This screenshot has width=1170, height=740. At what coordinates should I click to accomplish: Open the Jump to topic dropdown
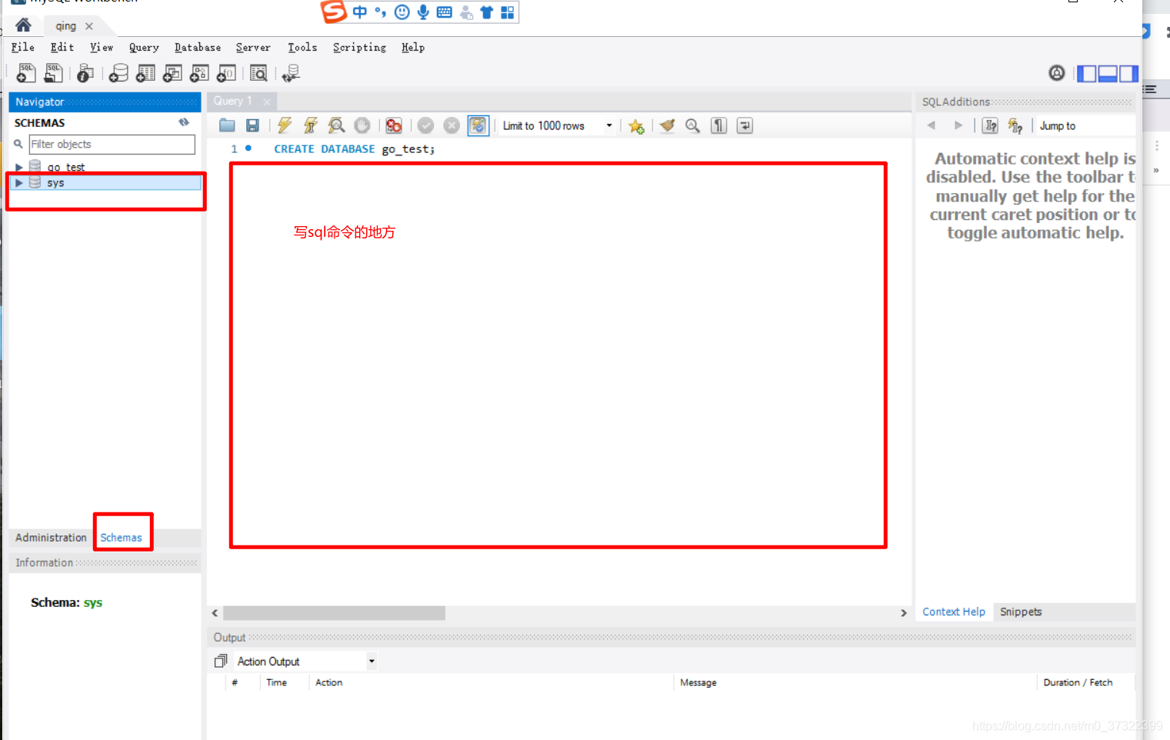1085,125
